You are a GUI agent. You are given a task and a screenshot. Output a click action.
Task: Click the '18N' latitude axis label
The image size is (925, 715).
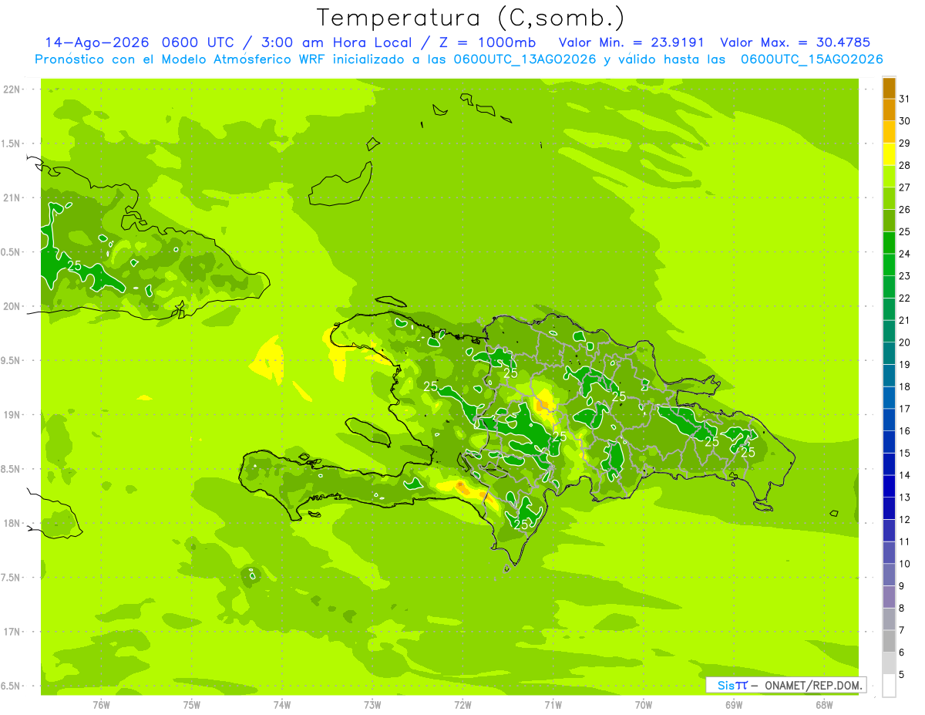[13, 524]
